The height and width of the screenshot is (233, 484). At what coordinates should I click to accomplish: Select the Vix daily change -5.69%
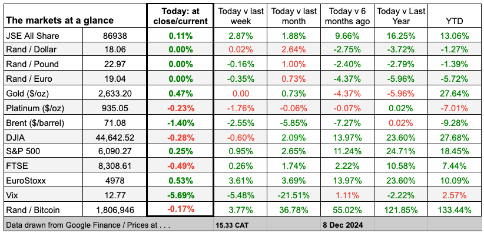coord(181,195)
